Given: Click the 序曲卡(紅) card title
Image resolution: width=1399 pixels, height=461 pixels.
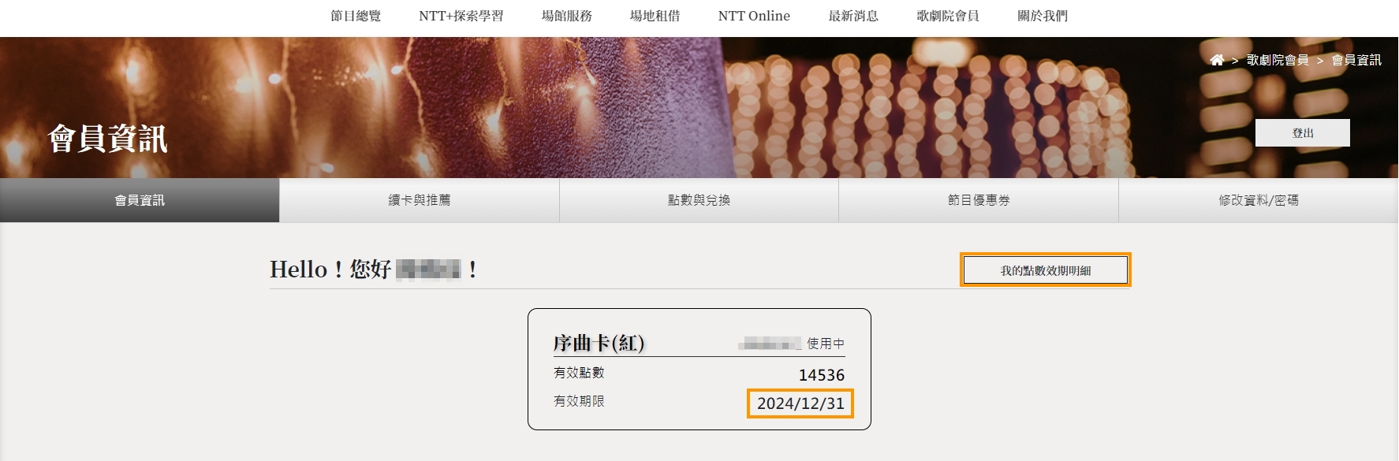Looking at the screenshot, I should (599, 343).
